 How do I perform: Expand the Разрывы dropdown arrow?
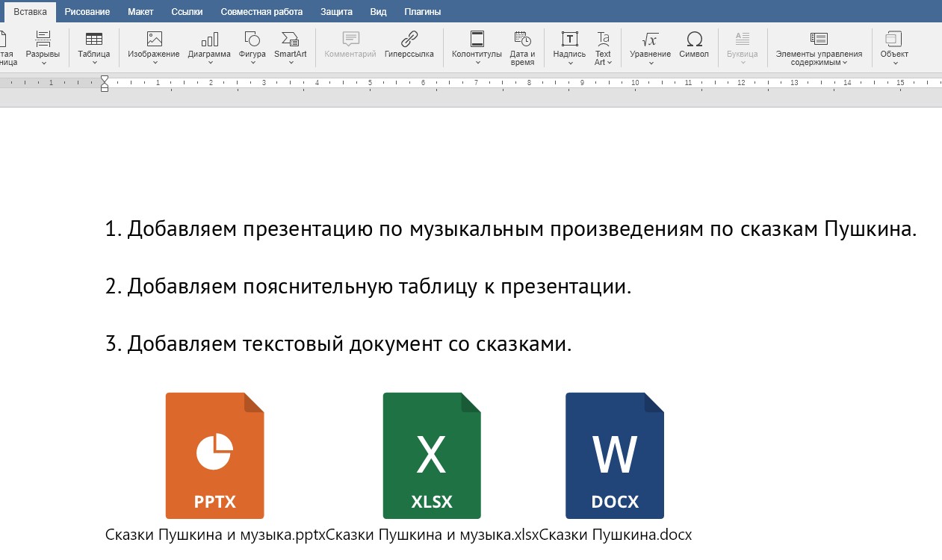click(x=43, y=63)
